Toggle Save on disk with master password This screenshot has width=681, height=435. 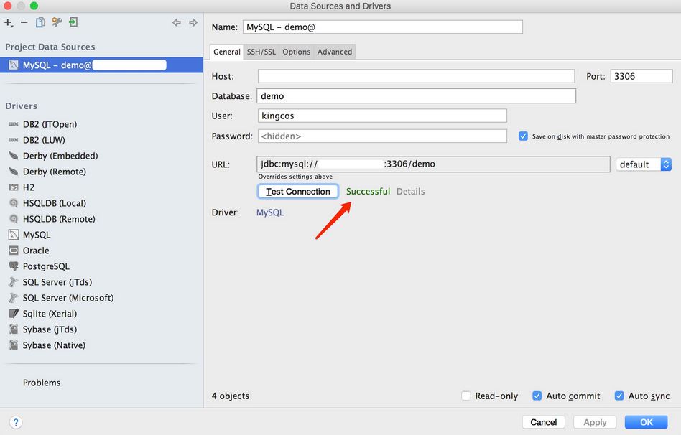tap(524, 136)
